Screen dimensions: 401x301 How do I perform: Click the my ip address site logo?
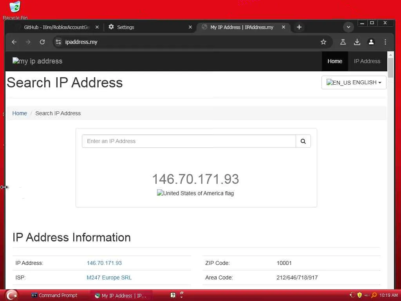[x=37, y=61]
